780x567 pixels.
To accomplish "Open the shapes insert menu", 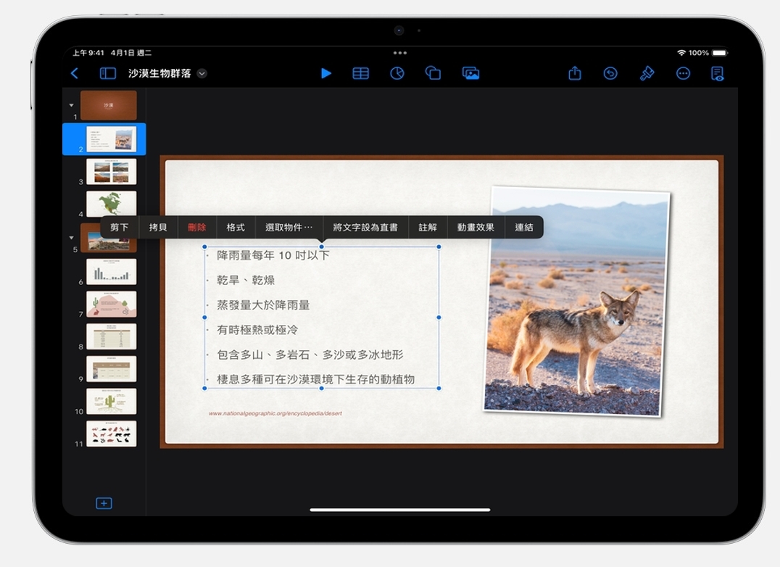I will (x=433, y=73).
